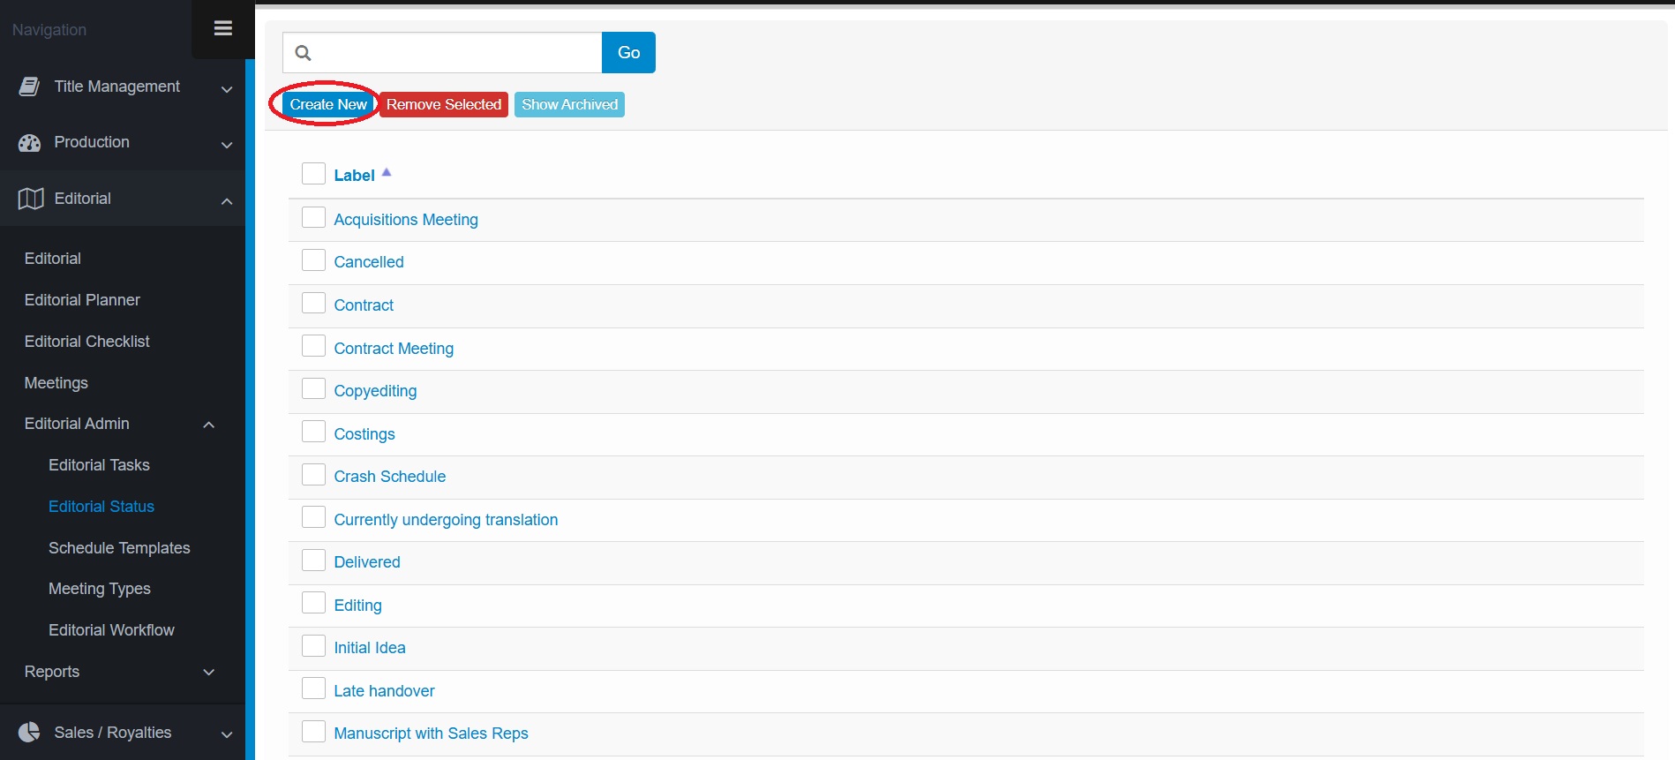Click the red Remove Selected button
Viewport: 1675px width, 760px height.
tap(444, 104)
